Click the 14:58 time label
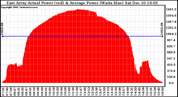 tap(143, 92)
